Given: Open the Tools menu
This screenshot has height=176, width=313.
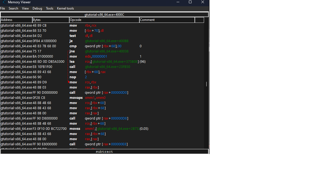Looking at the screenshot, I should coord(49,8).
